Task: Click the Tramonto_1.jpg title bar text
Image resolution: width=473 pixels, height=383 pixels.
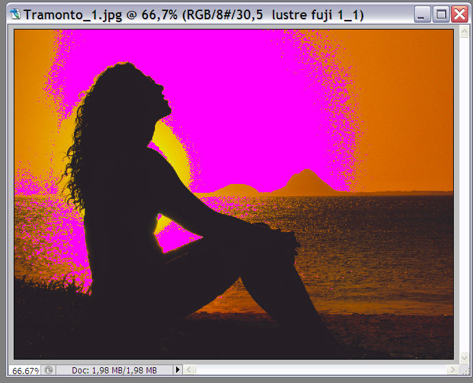Action: pyautogui.click(x=193, y=14)
